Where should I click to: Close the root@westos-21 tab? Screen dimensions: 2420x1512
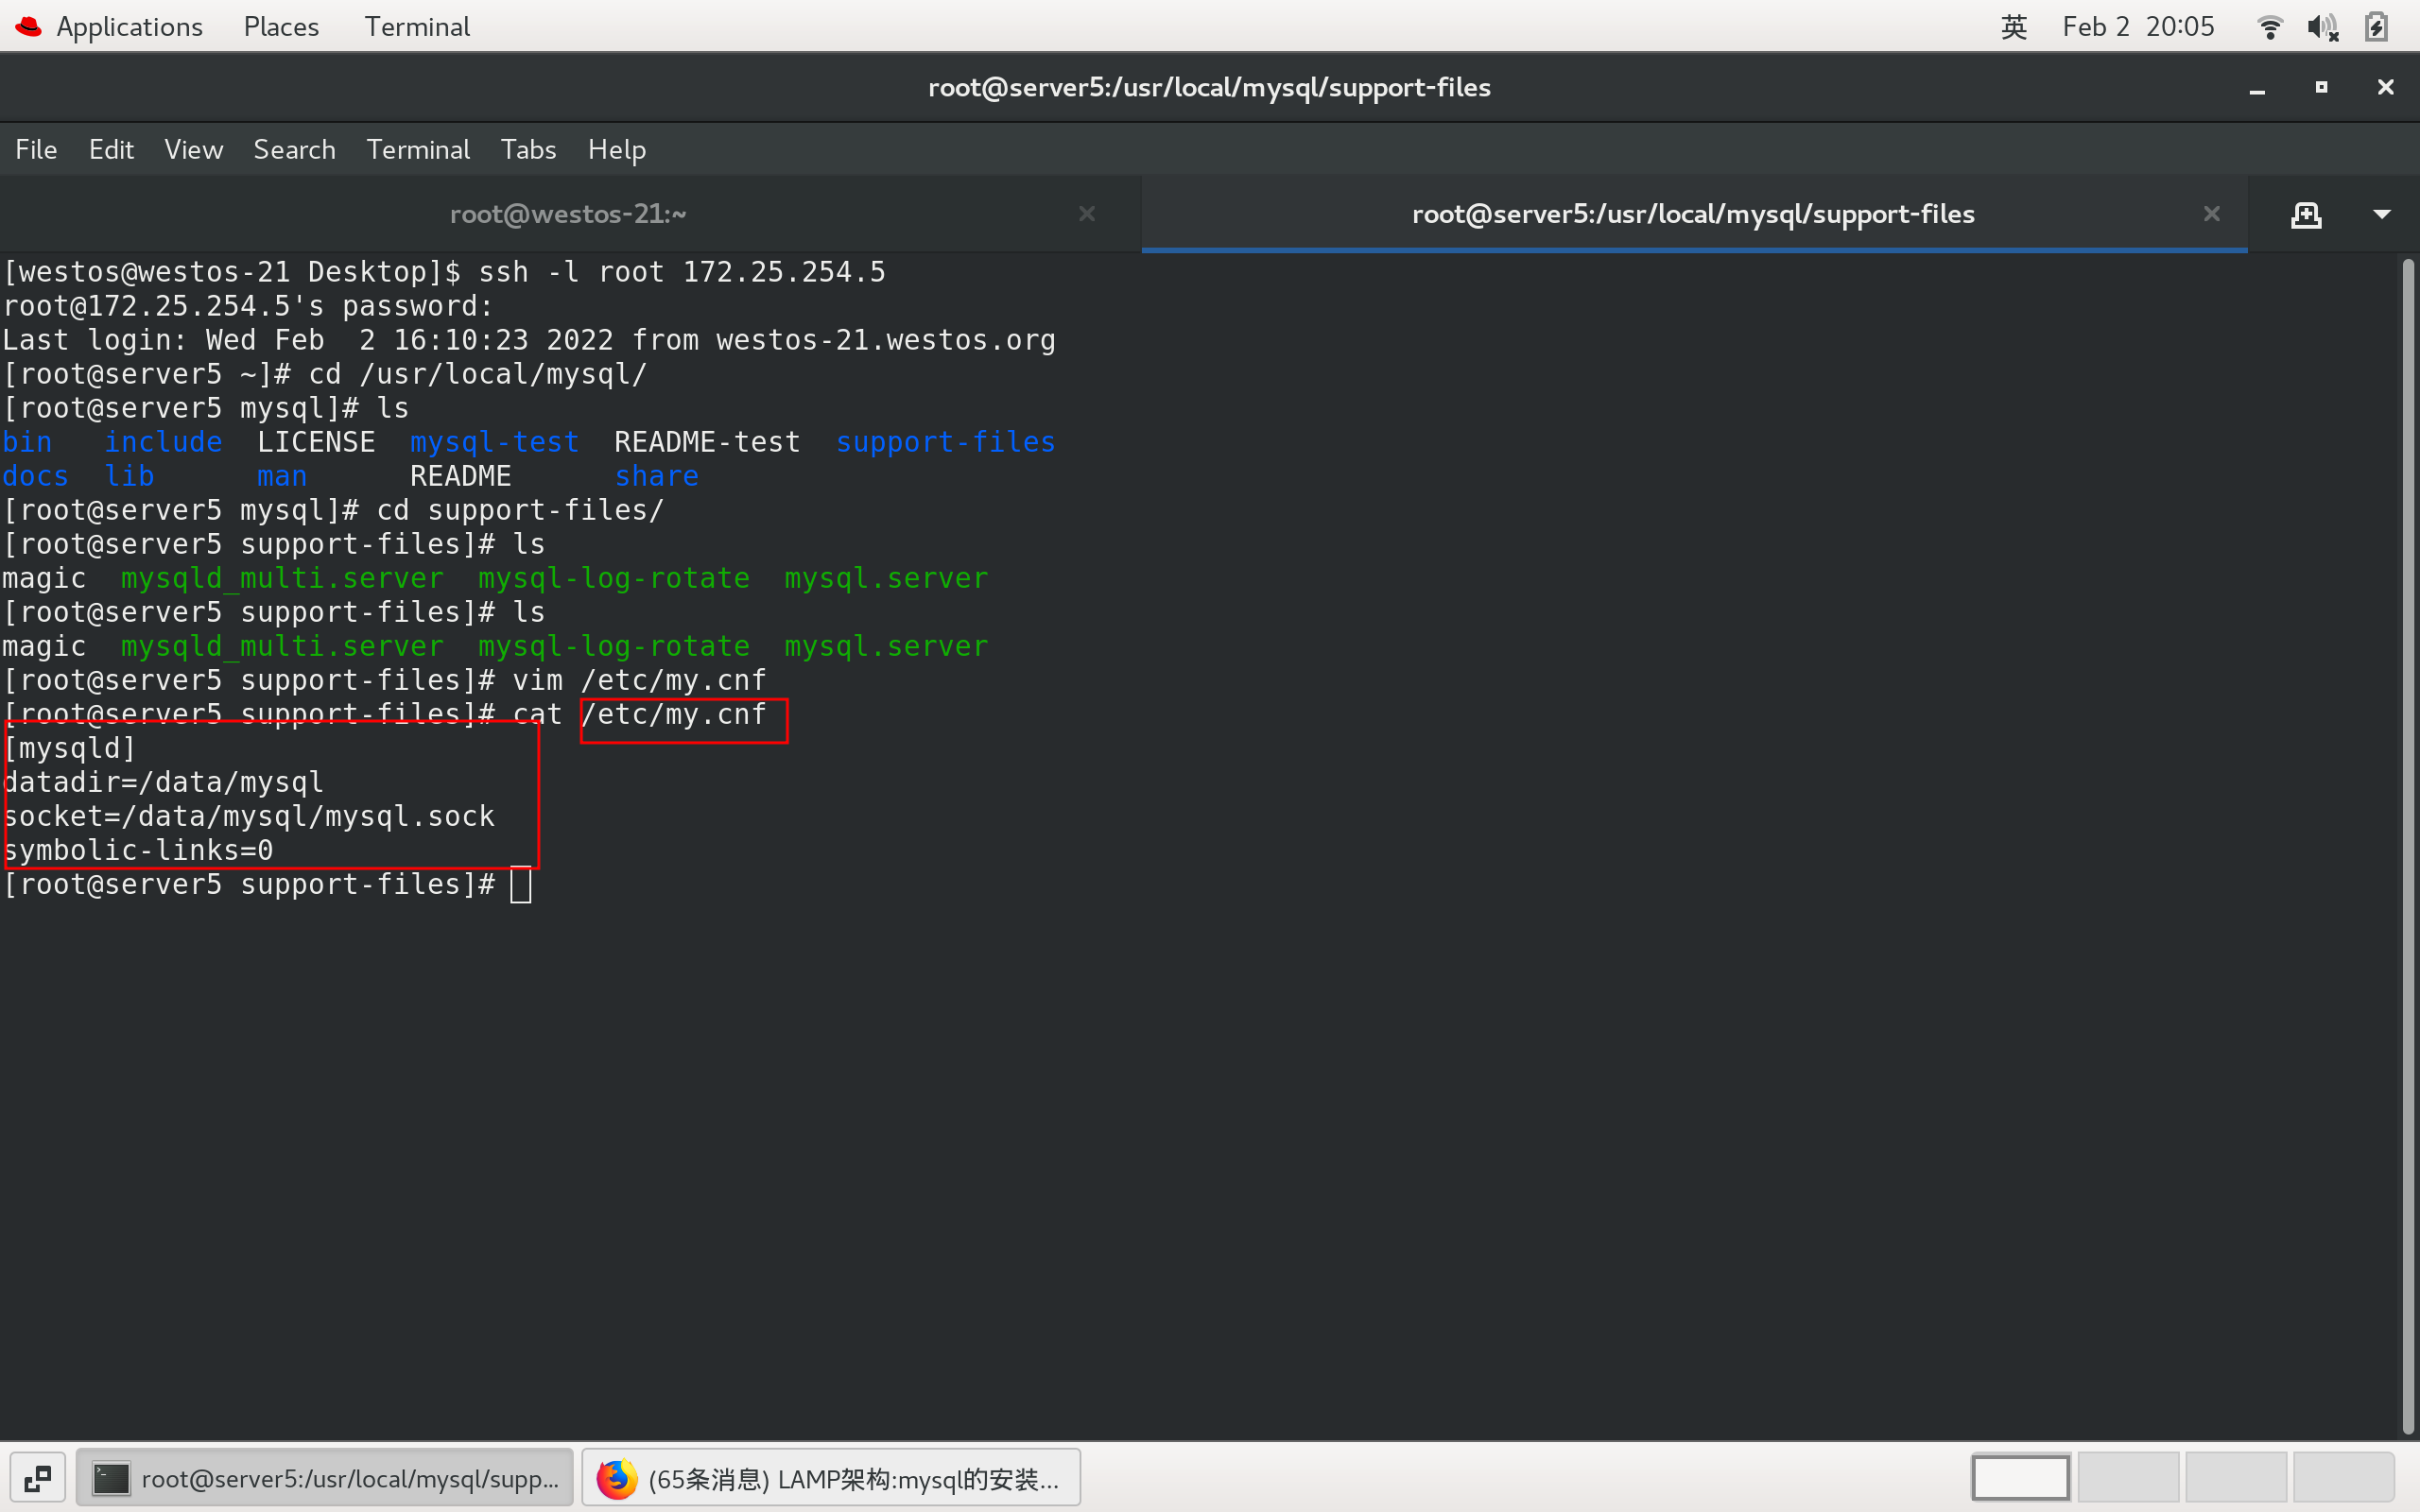coord(1087,214)
